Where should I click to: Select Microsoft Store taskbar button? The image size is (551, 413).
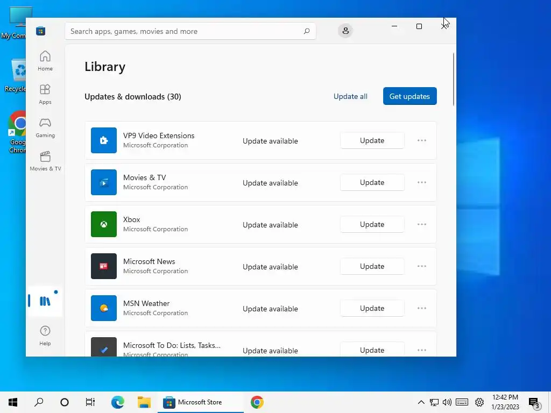tap(200, 402)
